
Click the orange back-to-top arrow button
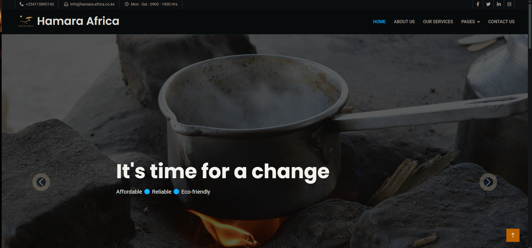pyautogui.click(x=513, y=235)
